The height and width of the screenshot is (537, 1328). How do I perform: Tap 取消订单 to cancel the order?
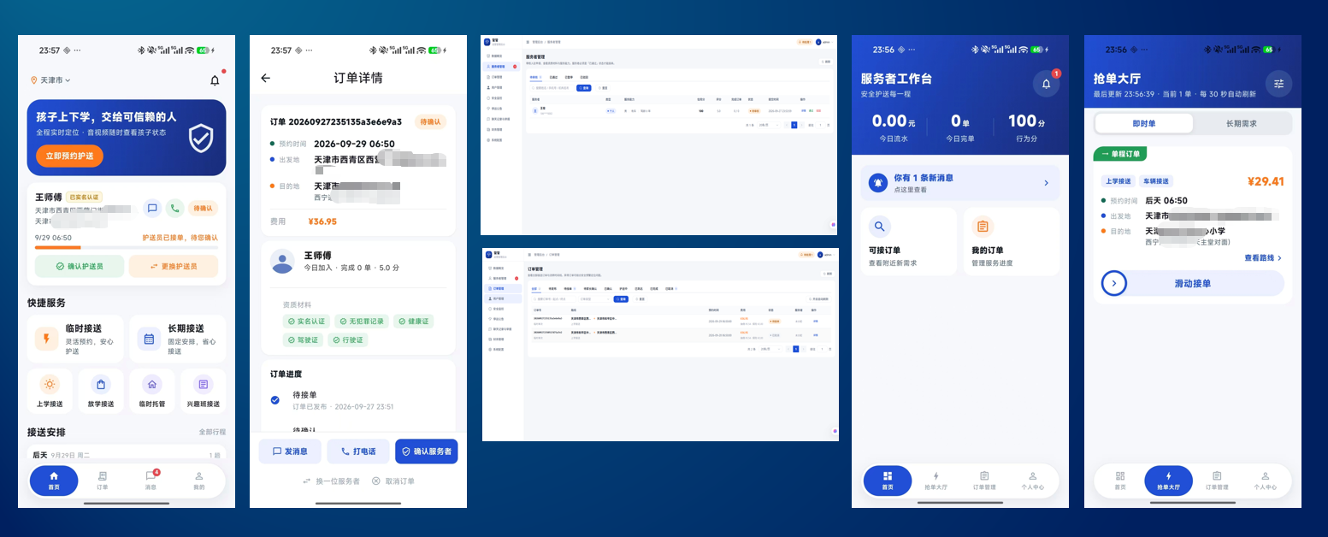point(393,481)
